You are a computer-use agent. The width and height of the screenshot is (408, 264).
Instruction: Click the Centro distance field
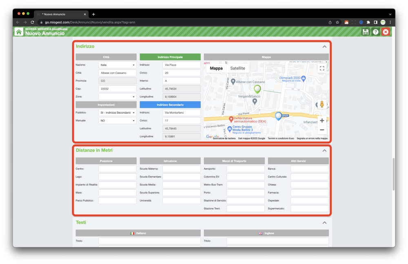click(118, 169)
